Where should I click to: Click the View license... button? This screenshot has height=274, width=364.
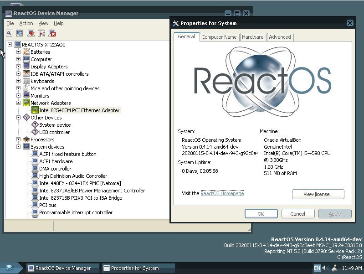[x=318, y=194]
